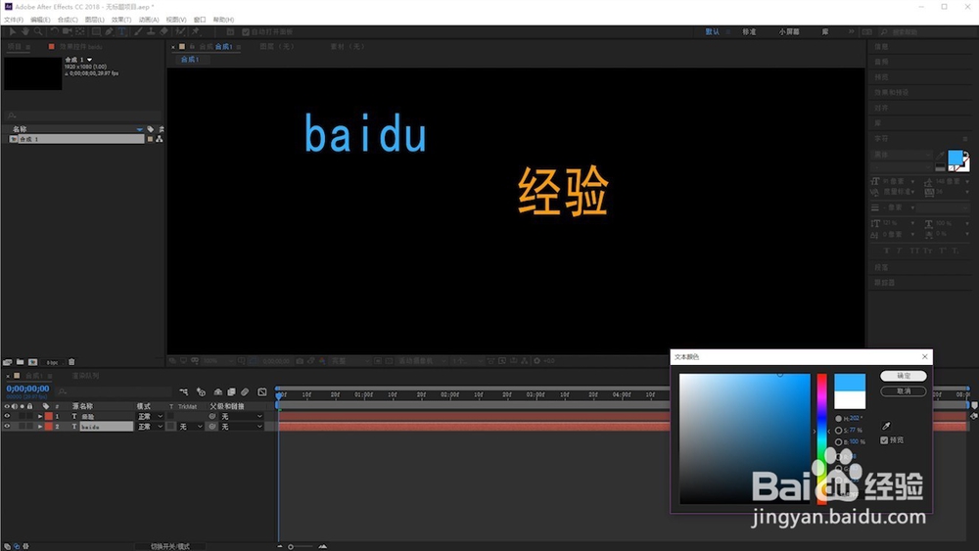
Task: Select the B brightness radio button
Action: [x=839, y=441]
